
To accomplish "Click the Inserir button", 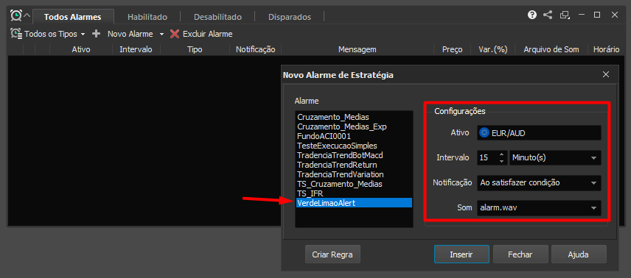I will [461, 254].
